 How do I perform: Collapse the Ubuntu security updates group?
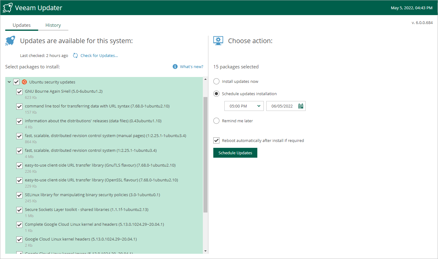pos(9,82)
